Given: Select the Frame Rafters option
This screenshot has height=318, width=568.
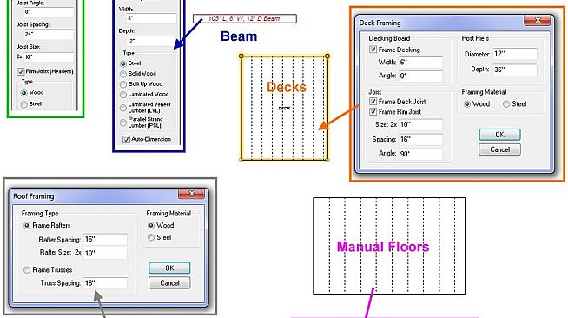Looking at the screenshot, I should [x=26, y=225].
